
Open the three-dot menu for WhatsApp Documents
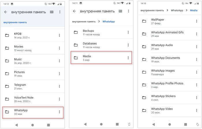tap(197, 59)
